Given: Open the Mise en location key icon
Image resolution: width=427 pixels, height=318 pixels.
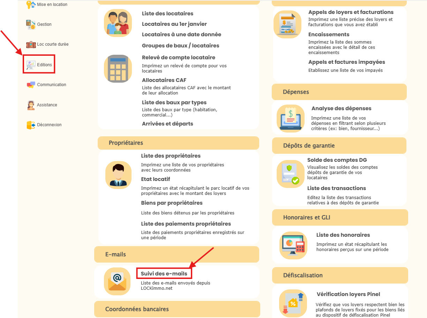Looking at the screenshot, I should click(x=31, y=5).
